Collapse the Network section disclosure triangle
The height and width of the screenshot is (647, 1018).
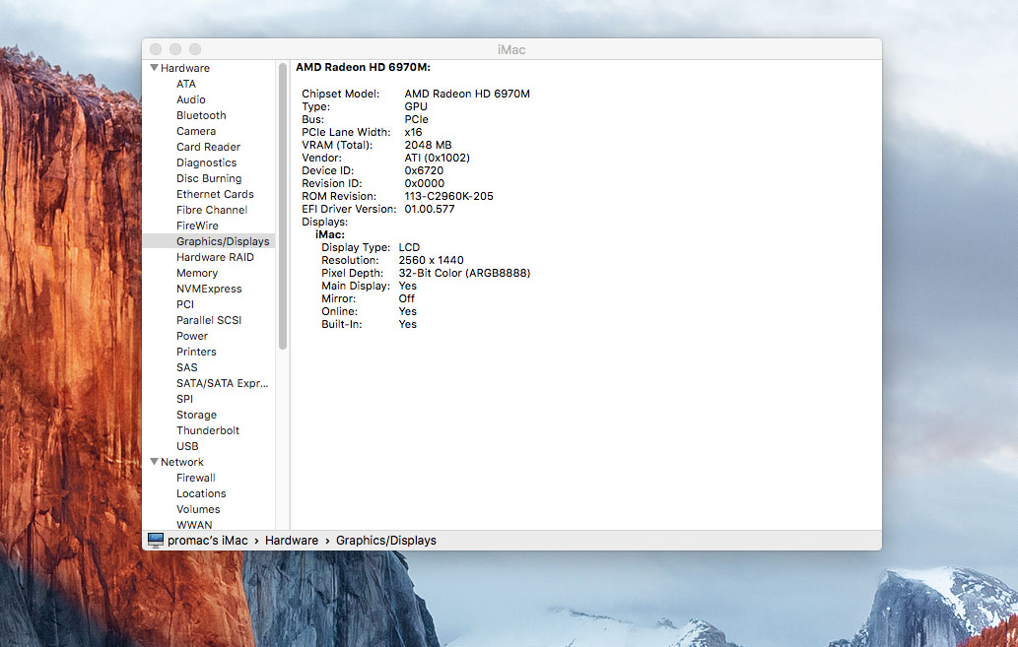154,462
